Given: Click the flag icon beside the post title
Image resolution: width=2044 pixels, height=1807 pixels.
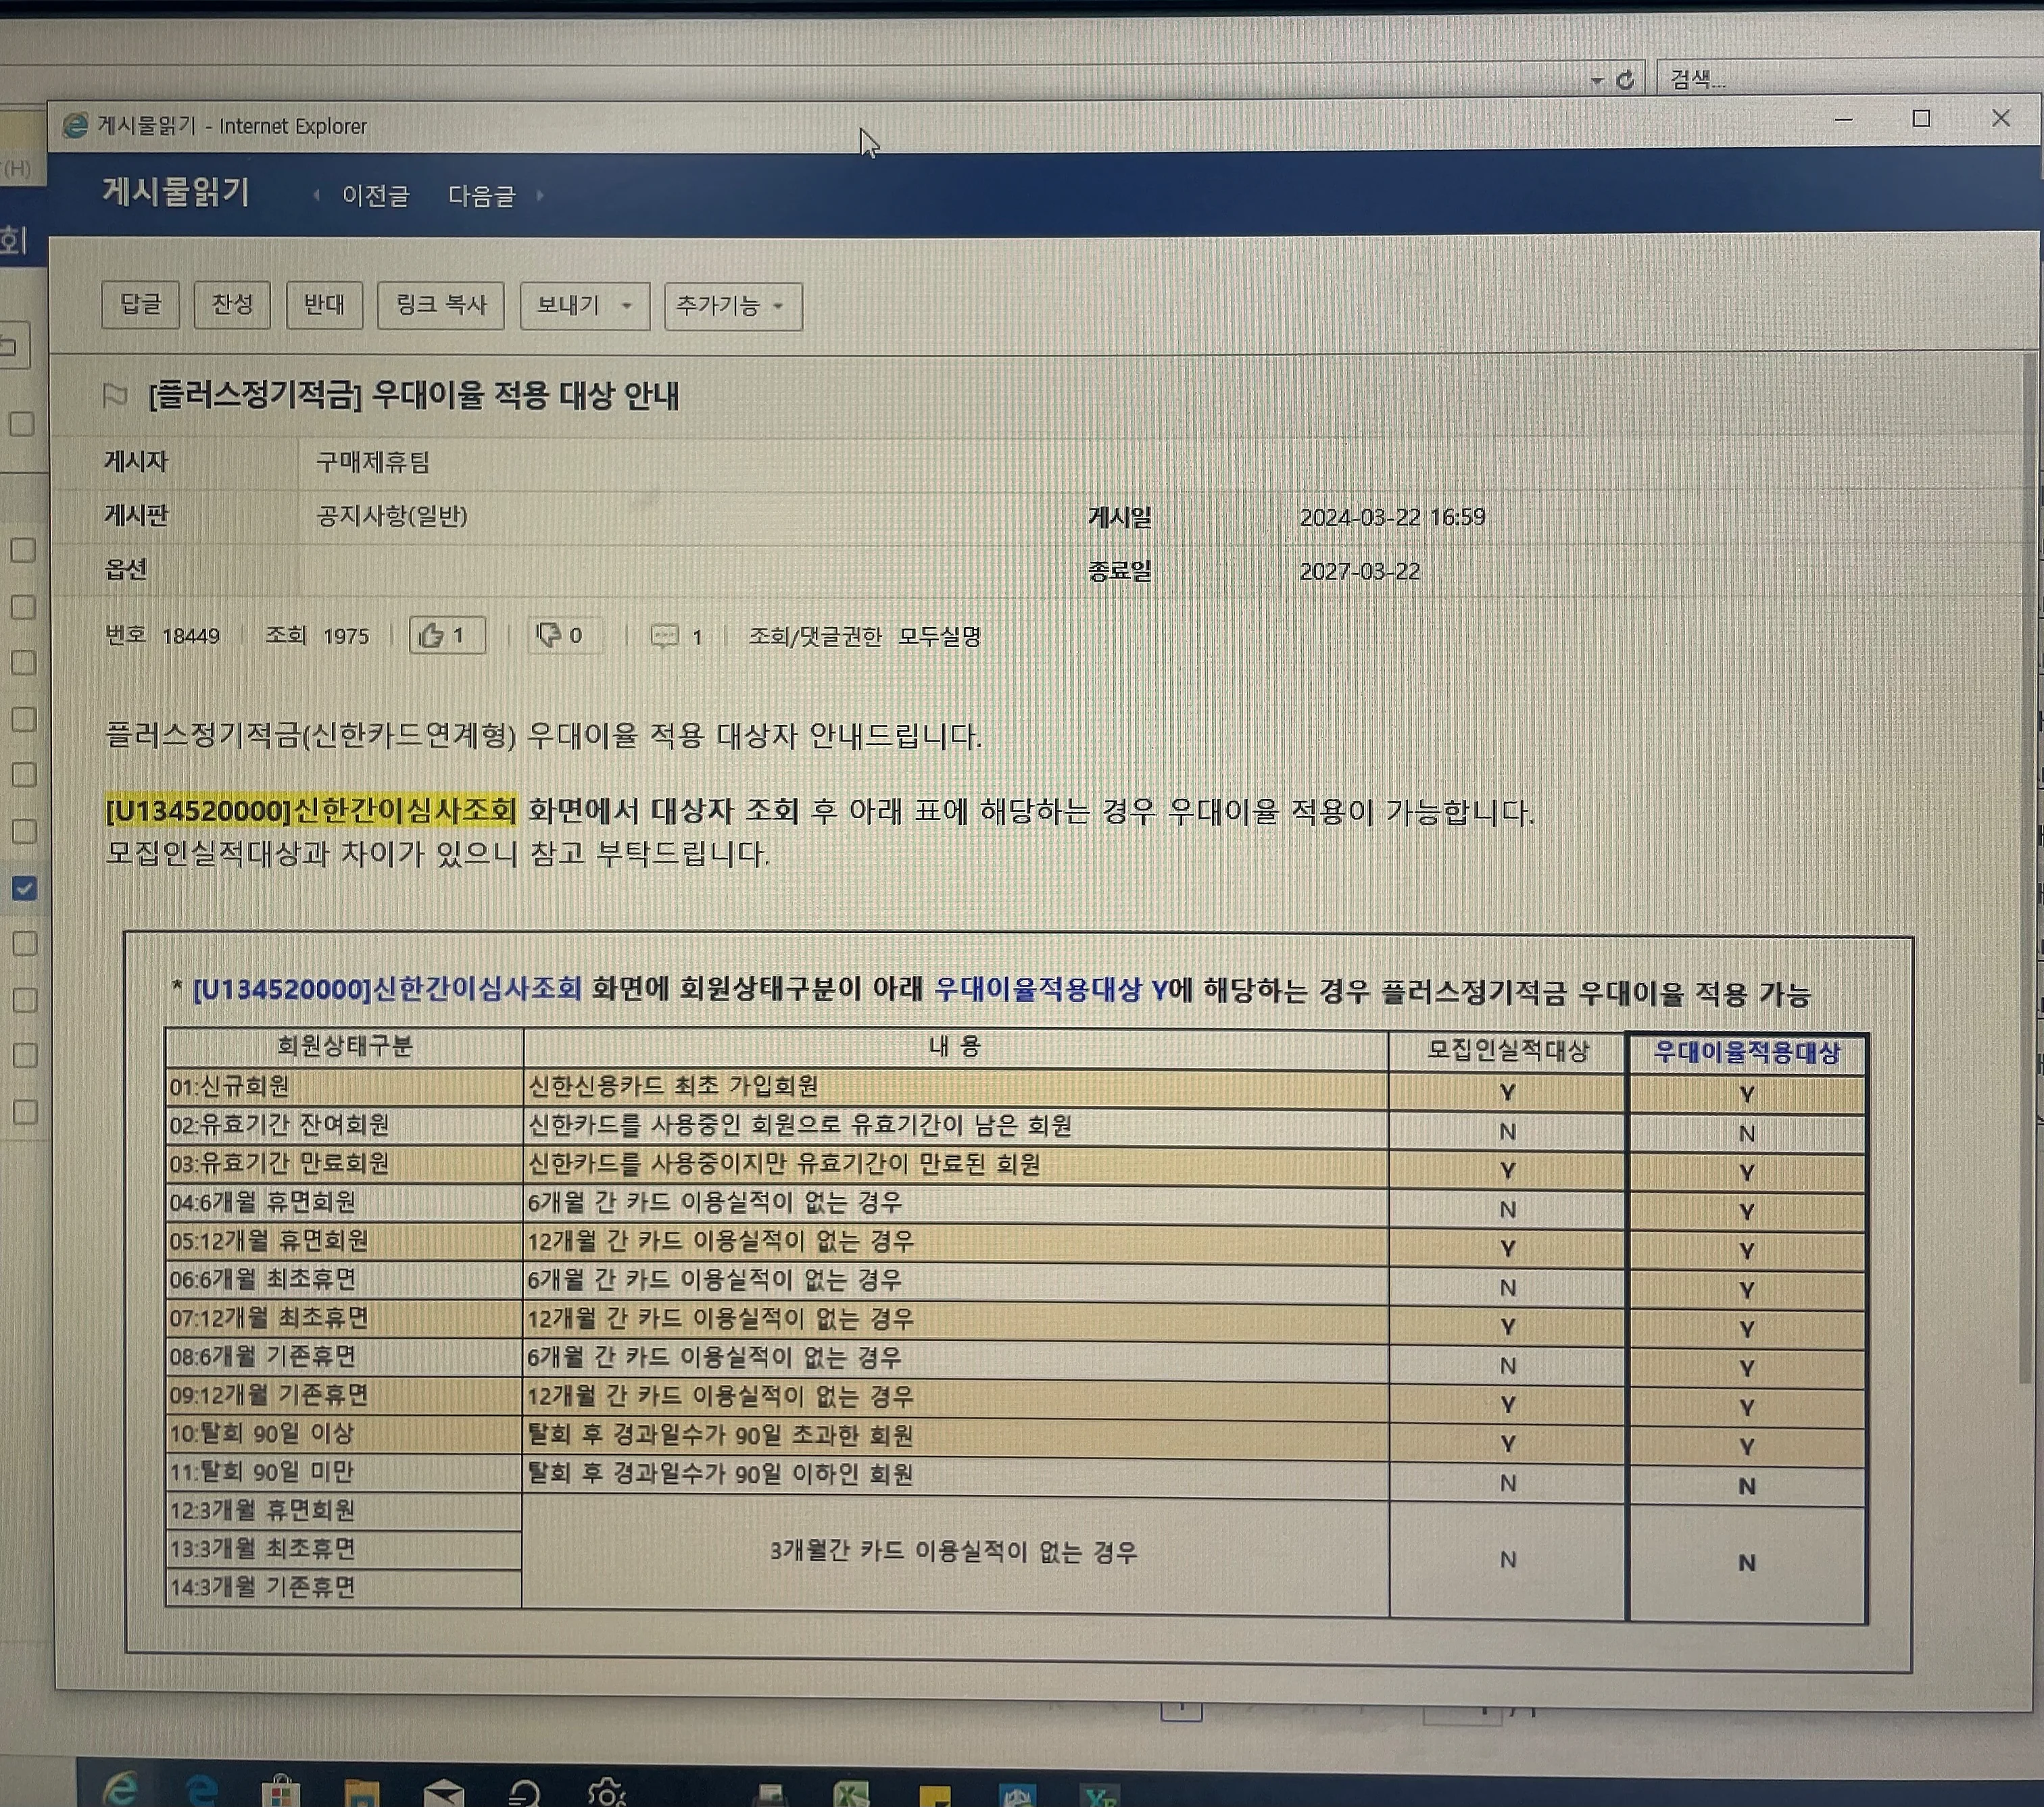Looking at the screenshot, I should (x=115, y=396).
